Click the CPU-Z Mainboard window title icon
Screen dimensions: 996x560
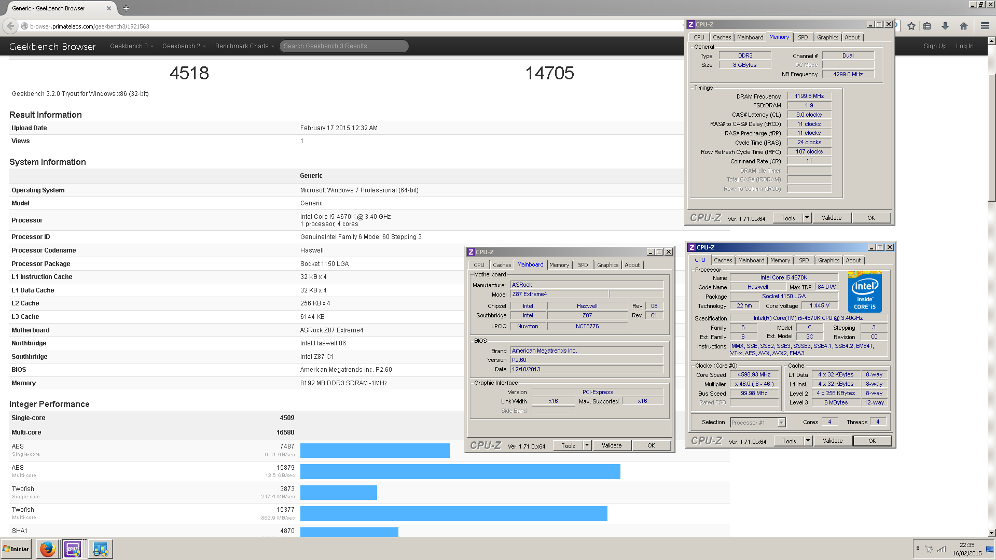tap(471, 252)
